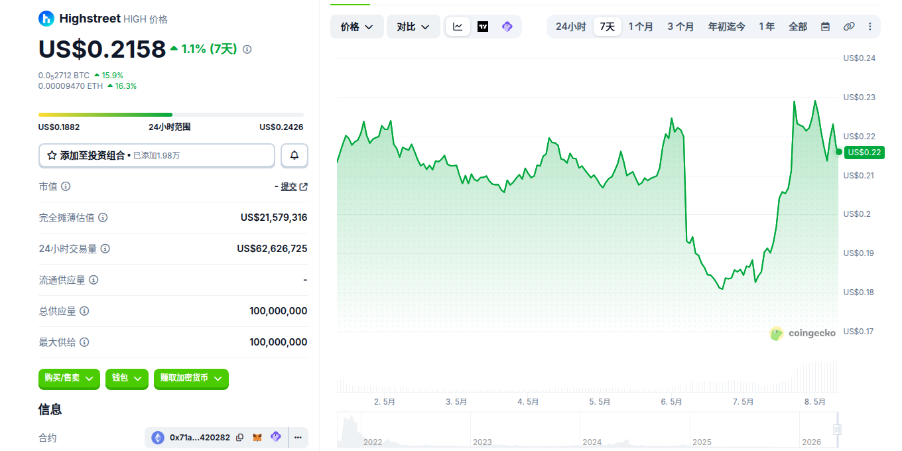Click the 0.00009470 ETH price text
This screenshot has height=451, width=902.
(71, 86)
